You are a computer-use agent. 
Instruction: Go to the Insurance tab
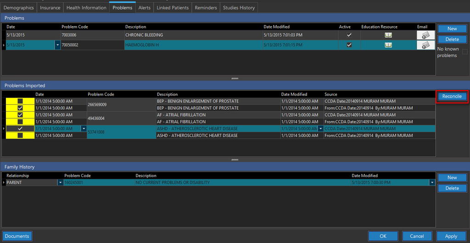click(50, 8)
